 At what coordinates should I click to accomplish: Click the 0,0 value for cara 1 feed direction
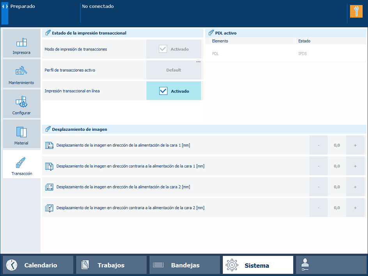coord(337,145)
